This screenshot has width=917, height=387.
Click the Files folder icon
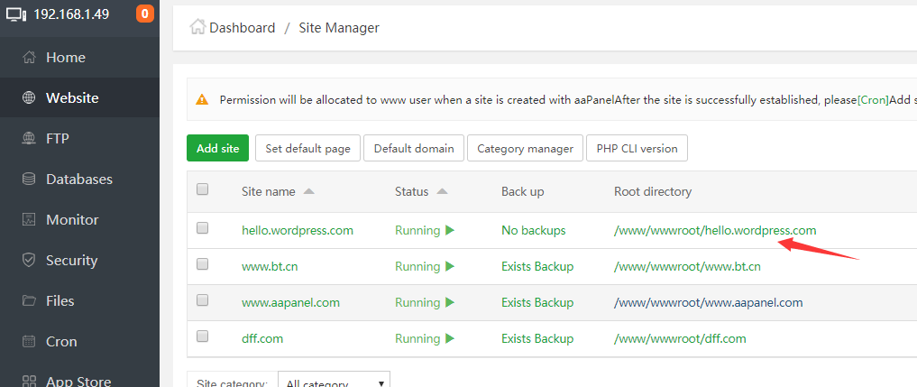pyautogui.click(x=29, y=301)
